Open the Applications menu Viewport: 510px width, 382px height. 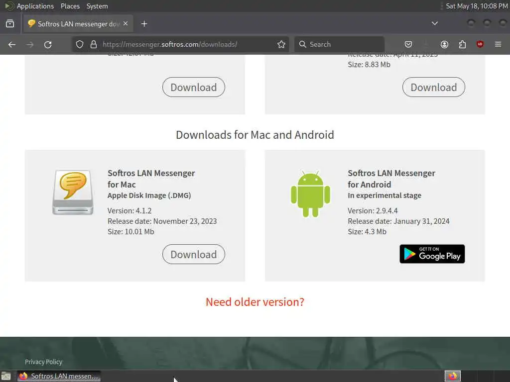[35, 6]
